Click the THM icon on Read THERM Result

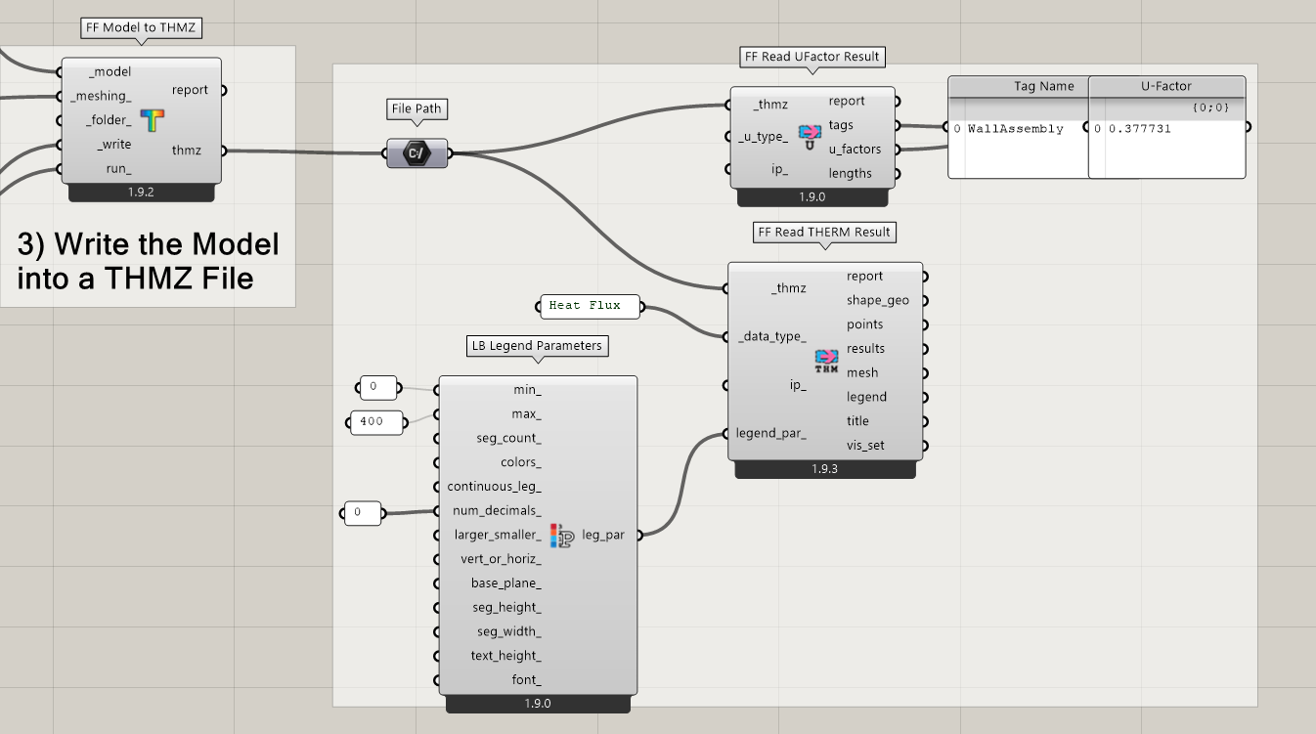coord(826,361)
